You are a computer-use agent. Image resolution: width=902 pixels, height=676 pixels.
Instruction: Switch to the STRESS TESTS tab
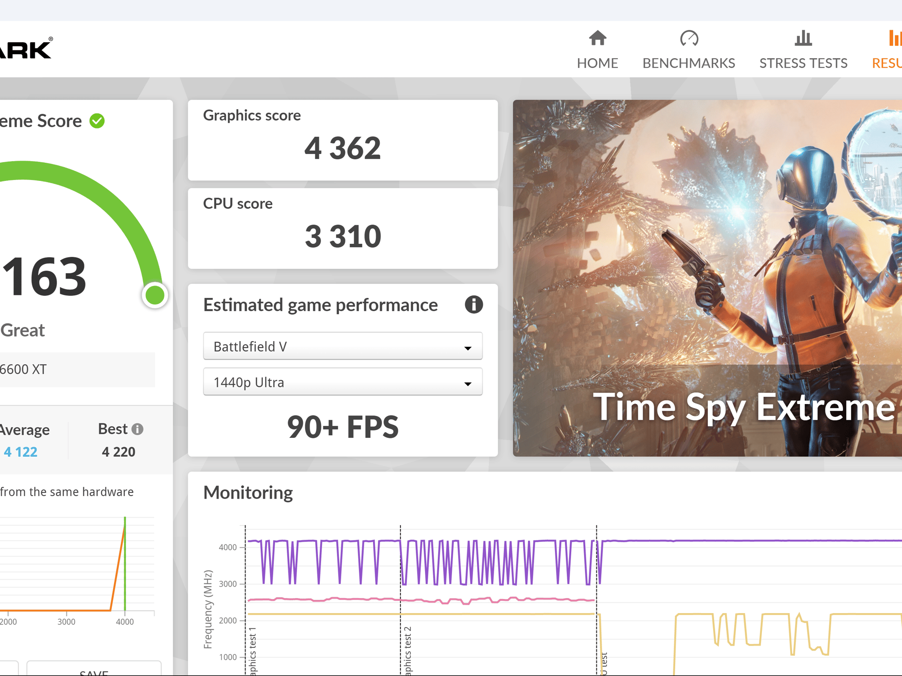pyautogui.click(x=803, y=63)
